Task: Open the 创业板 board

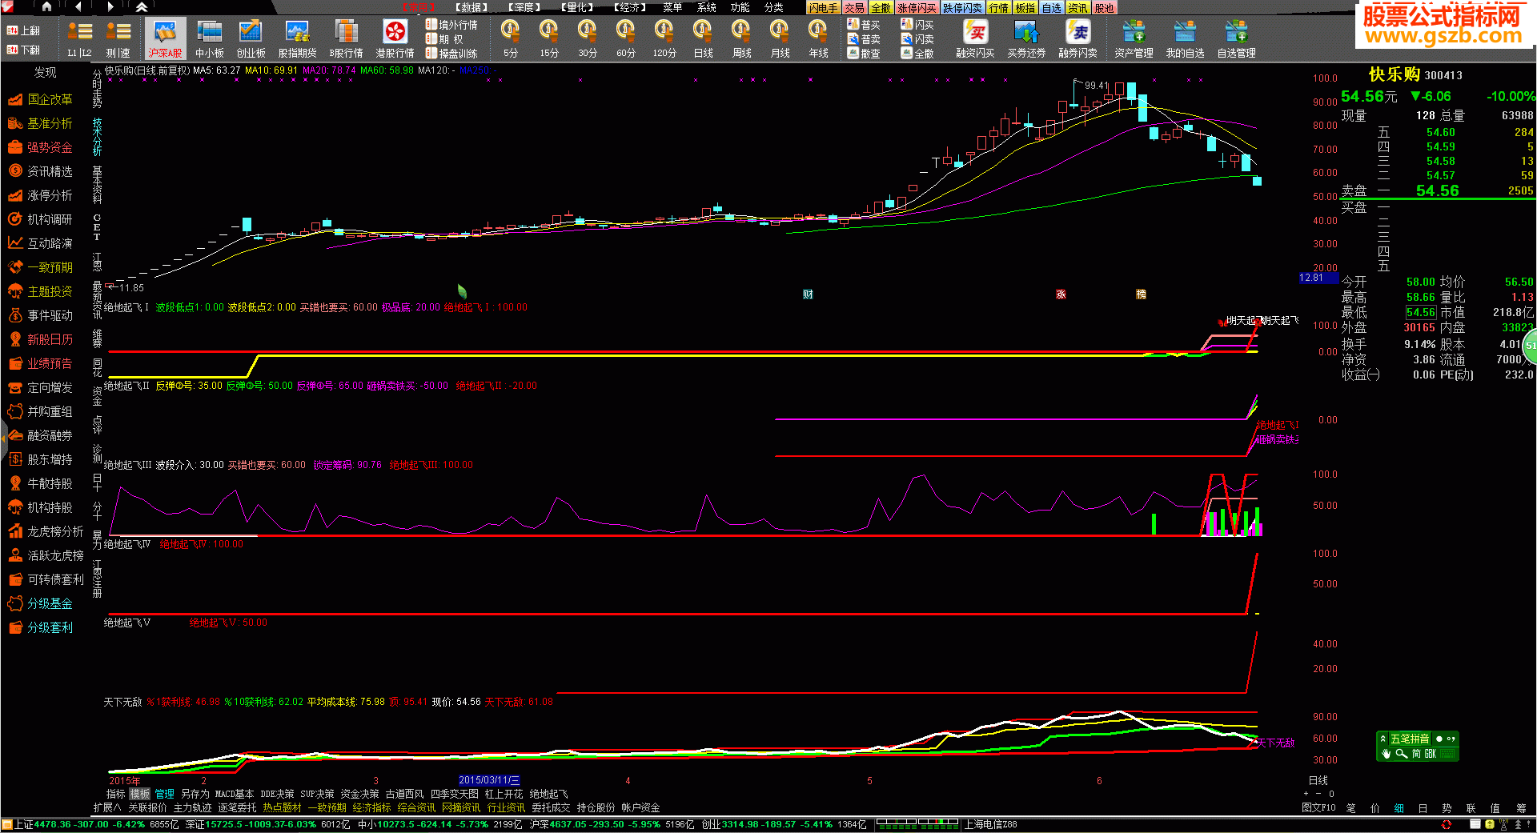Action: (251, 39)
